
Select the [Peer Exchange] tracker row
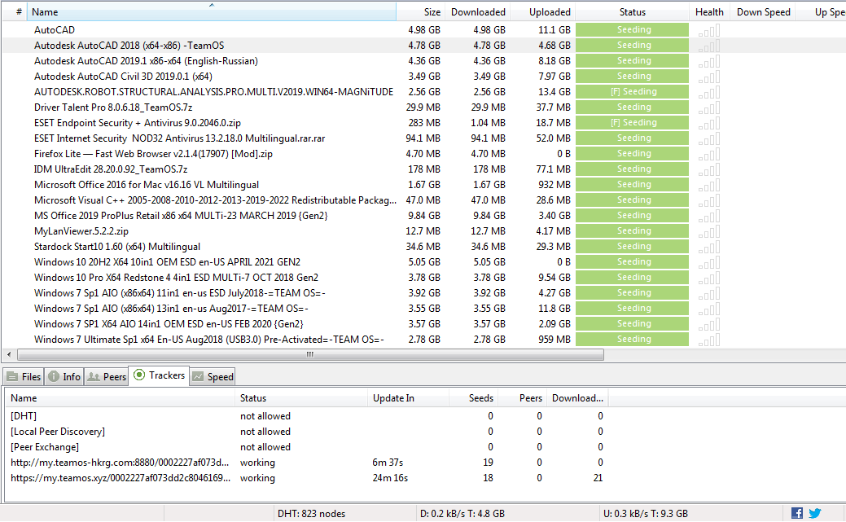pos(306,447)
